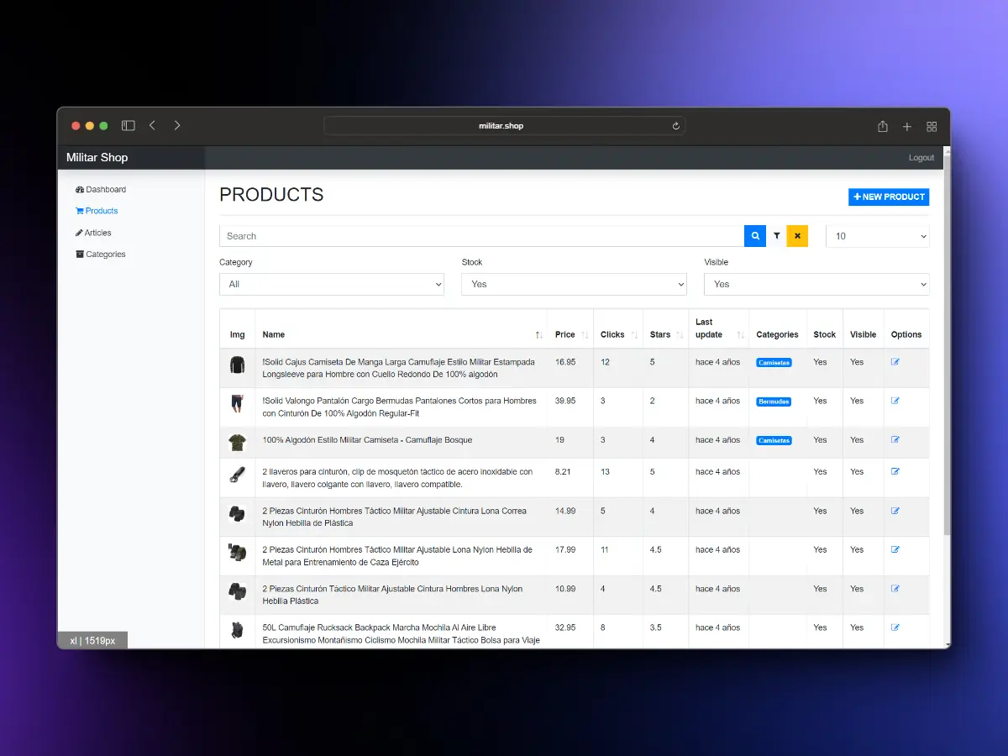Go to Dashboard in the sidebar
This screenshot has height=756, width=1008.
pos(105,190)
